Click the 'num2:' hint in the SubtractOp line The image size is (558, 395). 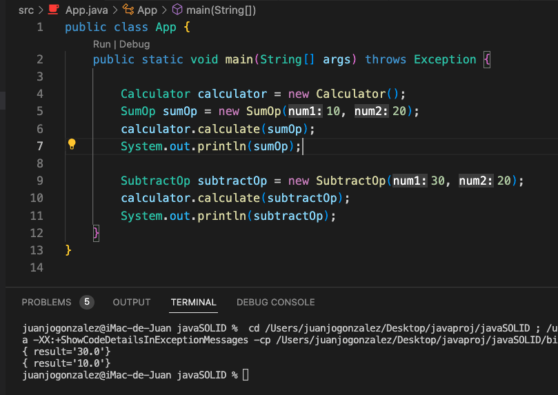pyautogui.click(x=476, y=181)
